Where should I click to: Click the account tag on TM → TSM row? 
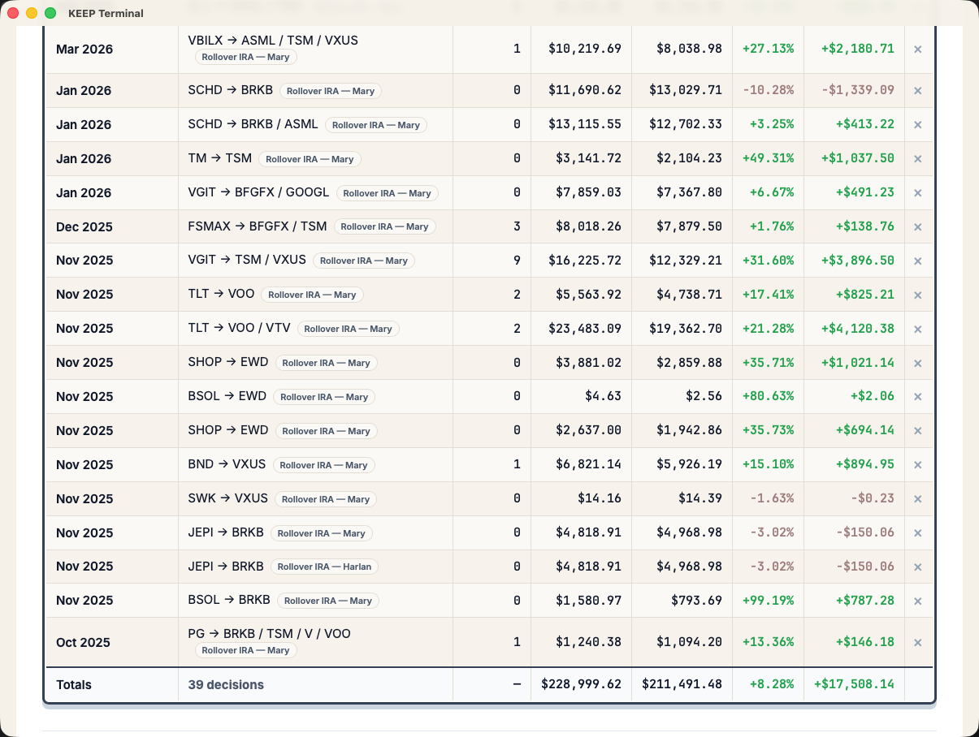tap(310, 159)
